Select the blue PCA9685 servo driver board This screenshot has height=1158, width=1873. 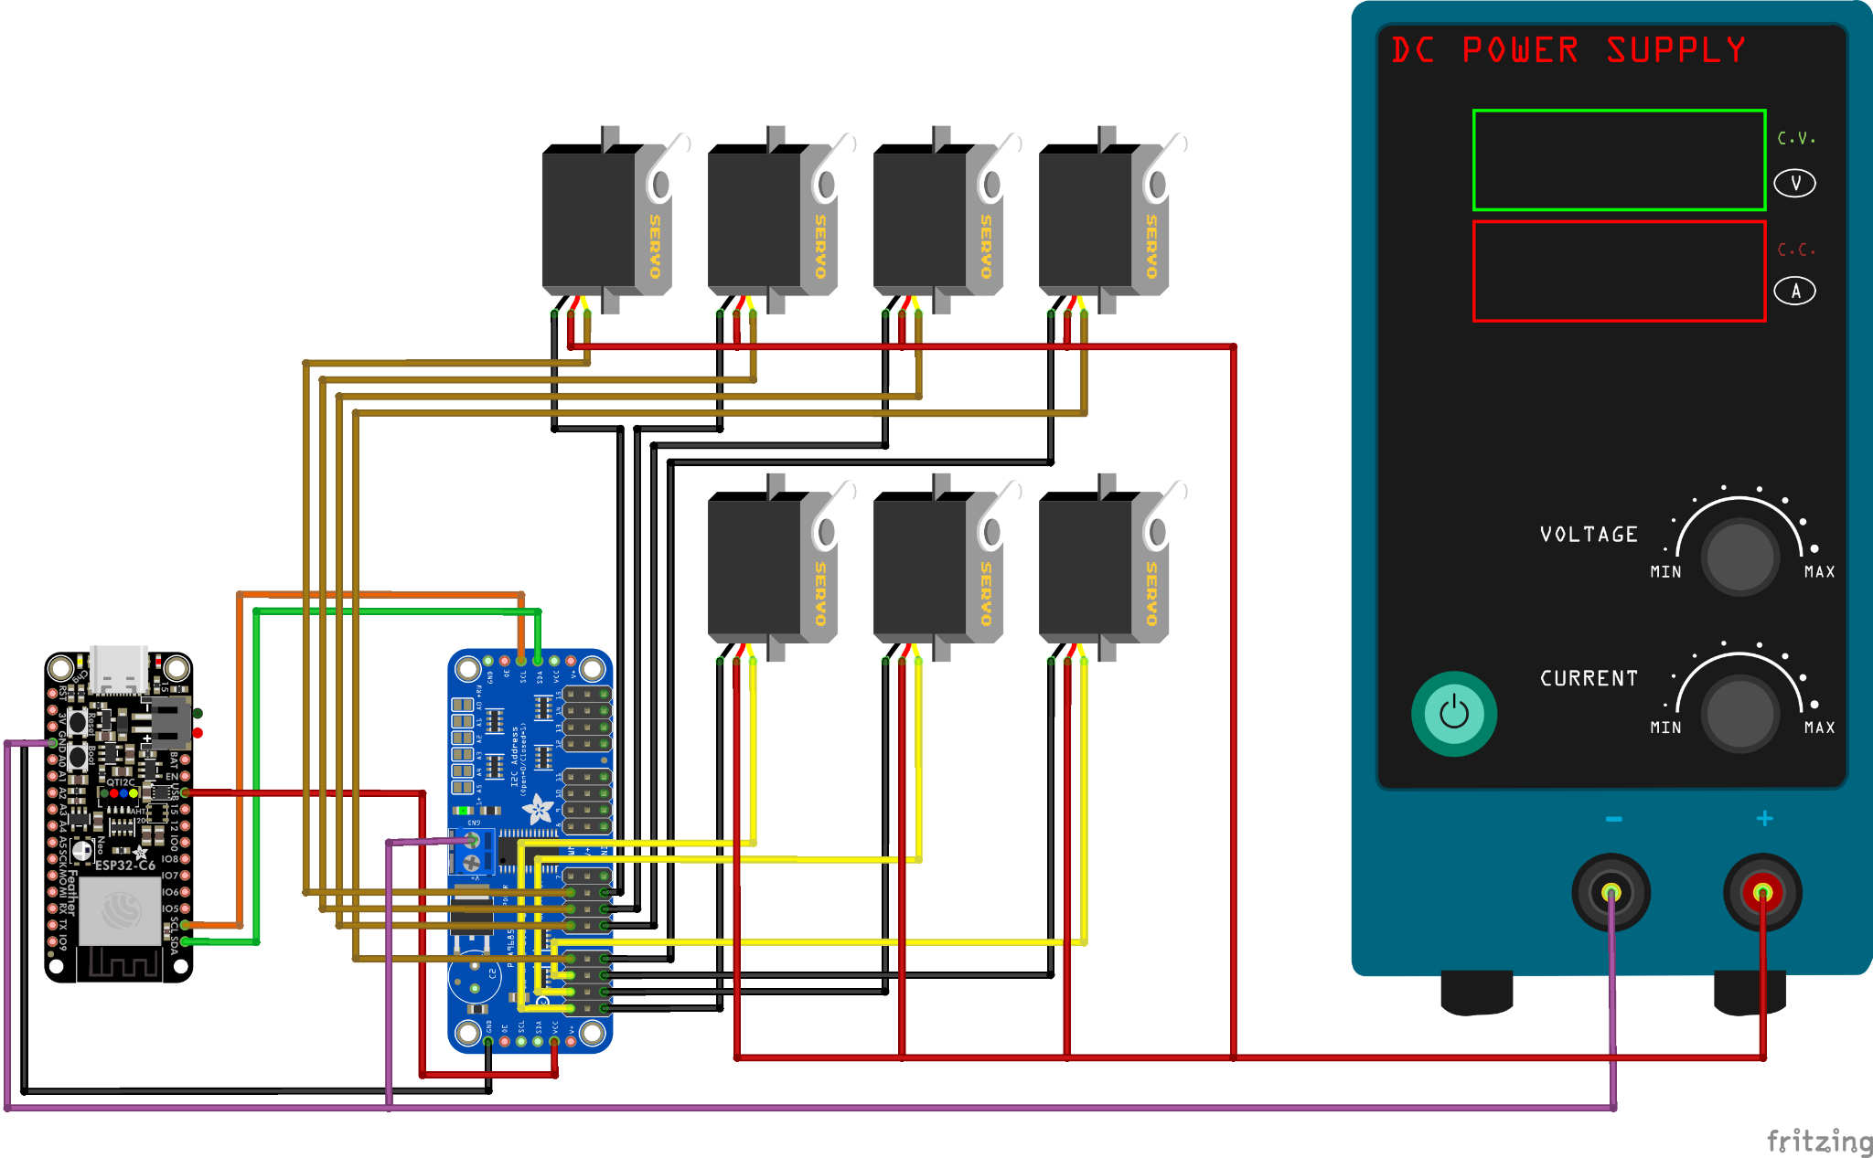click(530, 851)
